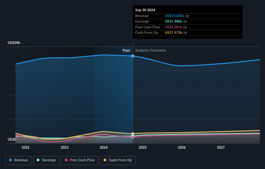Toggle the Revenue legend button
Viewport: 265px width, 169px height.
[x=18, y=160]
